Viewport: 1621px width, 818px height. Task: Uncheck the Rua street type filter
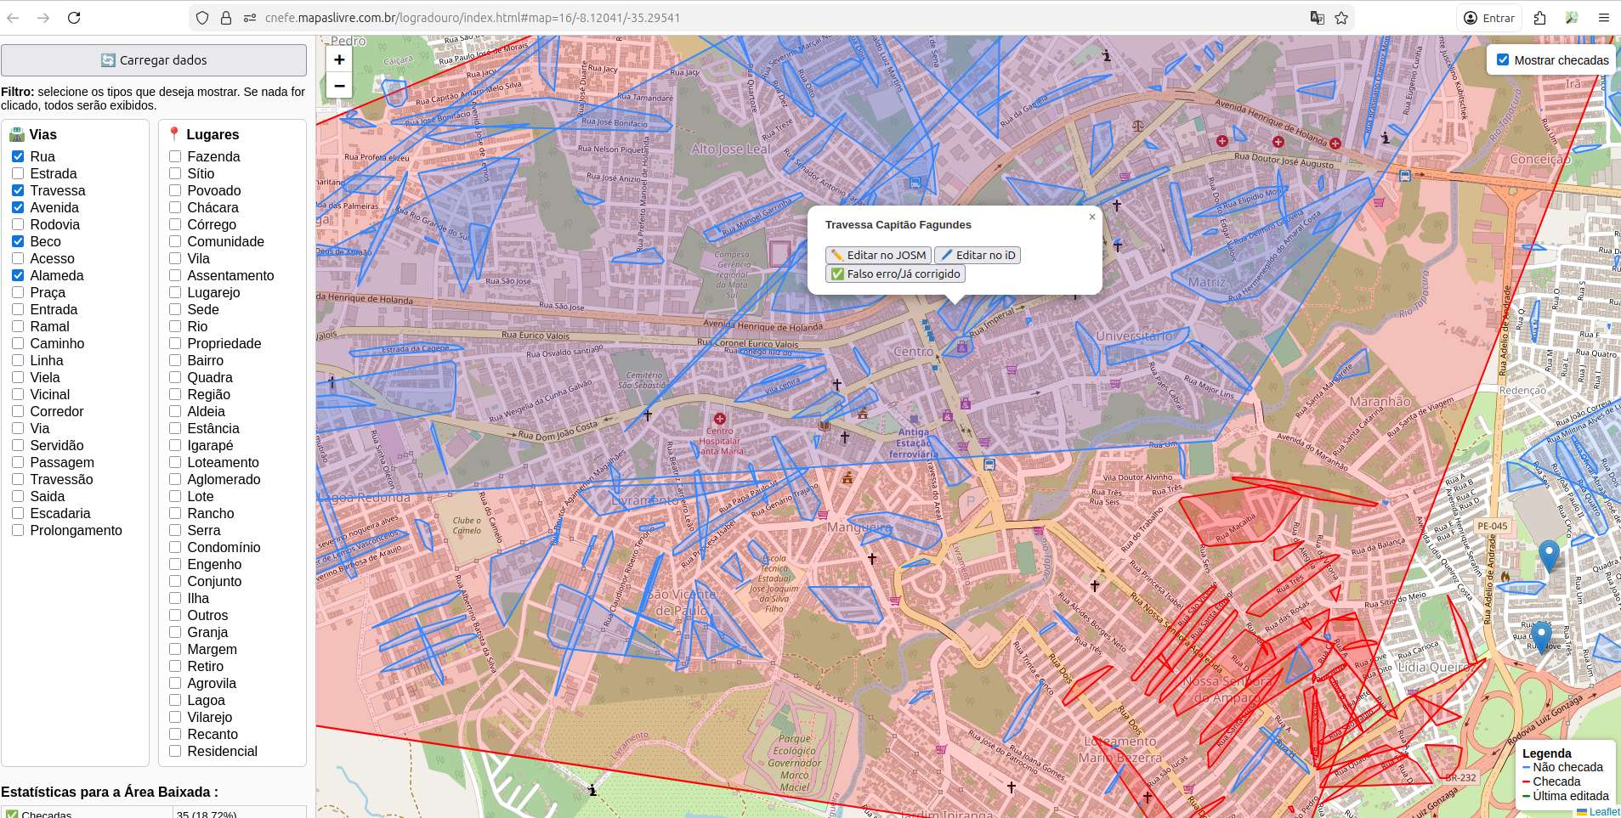tap(18, 156)
